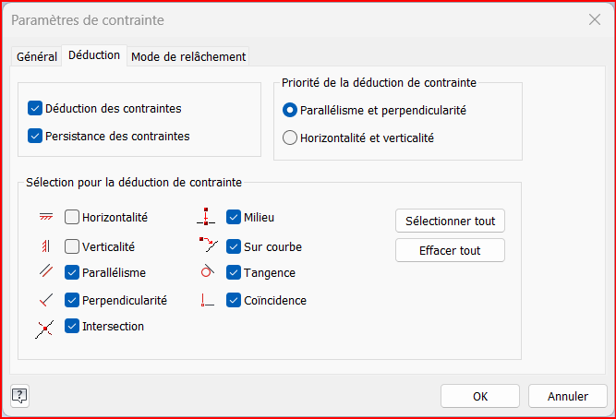
Task: Click the tangent constraint icon
Action: tap(207, 272)
